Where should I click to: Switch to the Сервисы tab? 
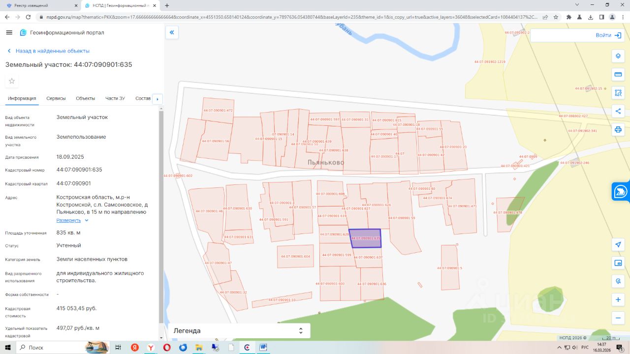(56, 98)
